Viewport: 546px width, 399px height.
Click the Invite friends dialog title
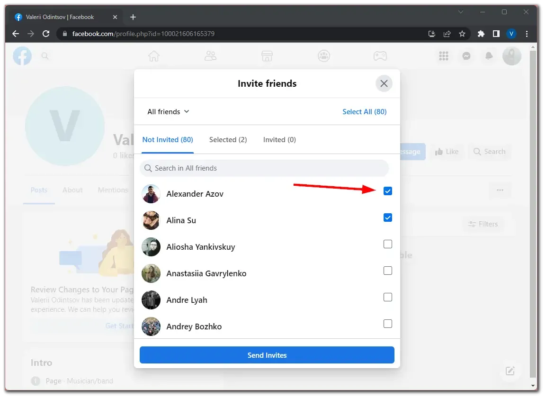267,83
